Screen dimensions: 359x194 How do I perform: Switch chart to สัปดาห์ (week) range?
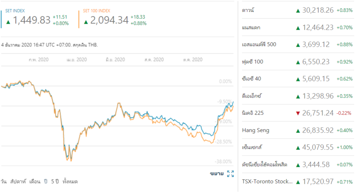18,182
